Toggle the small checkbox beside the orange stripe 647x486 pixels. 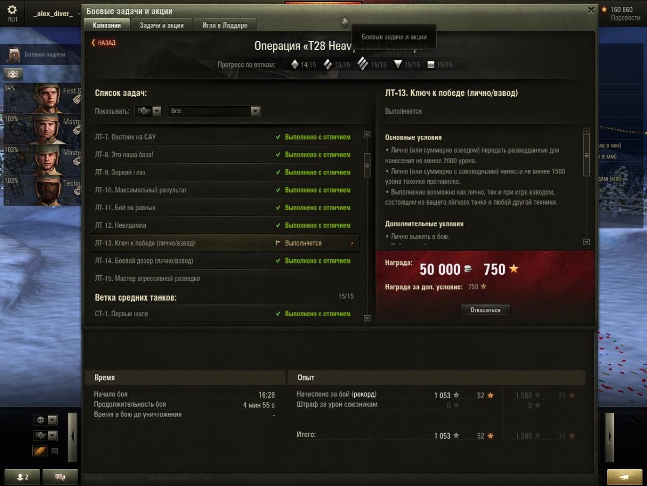[x=54, y=451]
